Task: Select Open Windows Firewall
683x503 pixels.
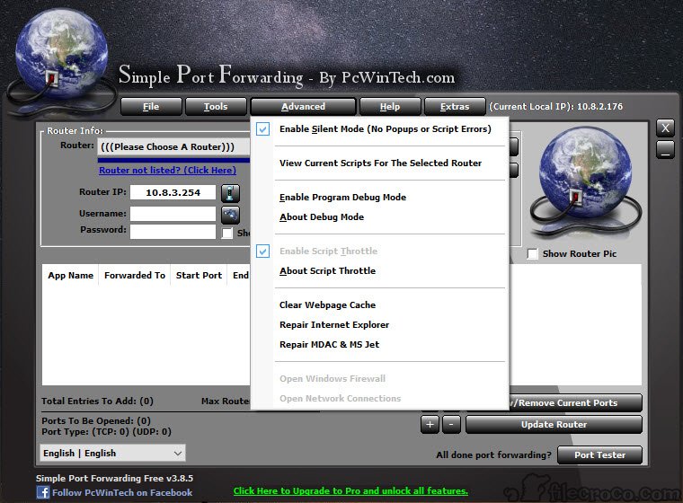Action: point(380,378)
